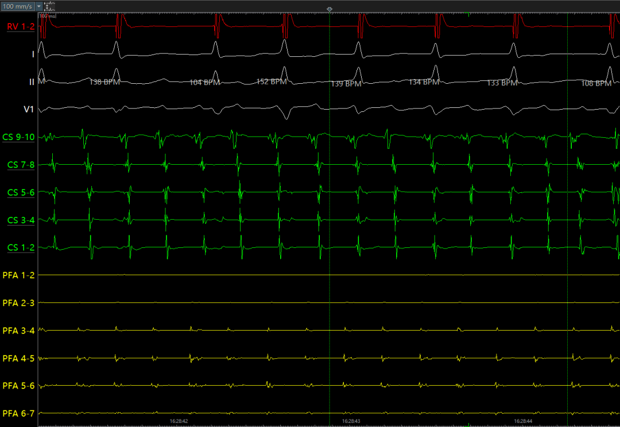Select the CS 9-10 channel label
Image resolution: width=620 pixels, height=427 pixels.
coord(18,137)
